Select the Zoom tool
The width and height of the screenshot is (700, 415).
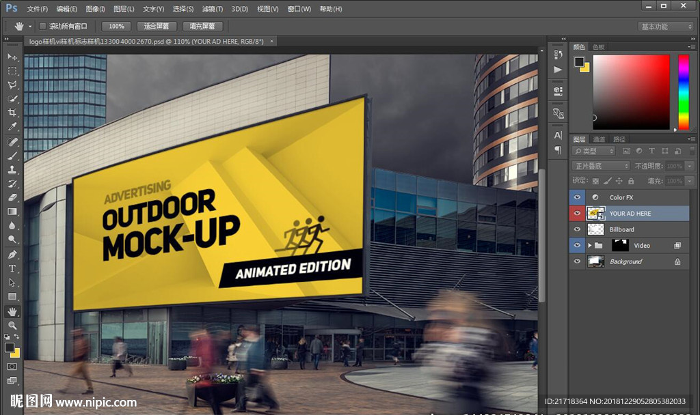point(12,326)
